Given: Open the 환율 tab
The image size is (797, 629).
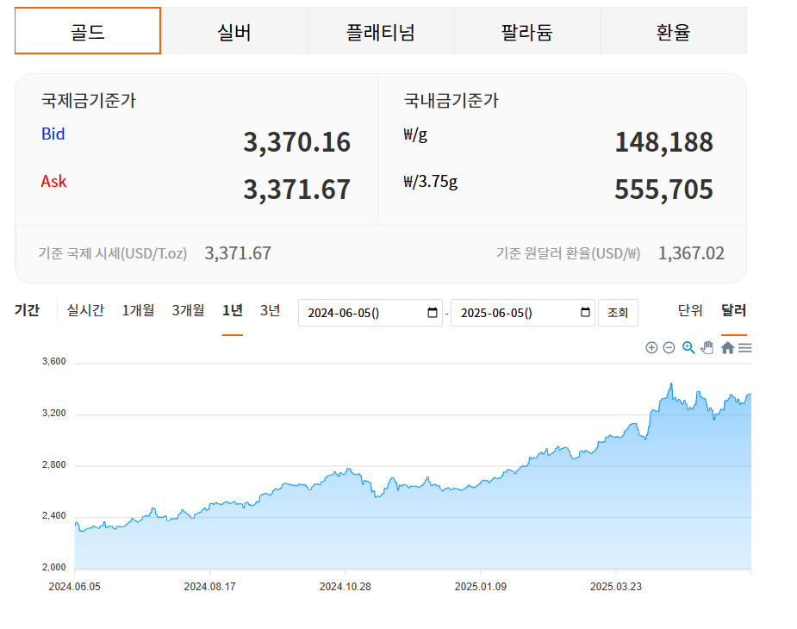Looking at the screenshot, I should [x=674, y=31].
